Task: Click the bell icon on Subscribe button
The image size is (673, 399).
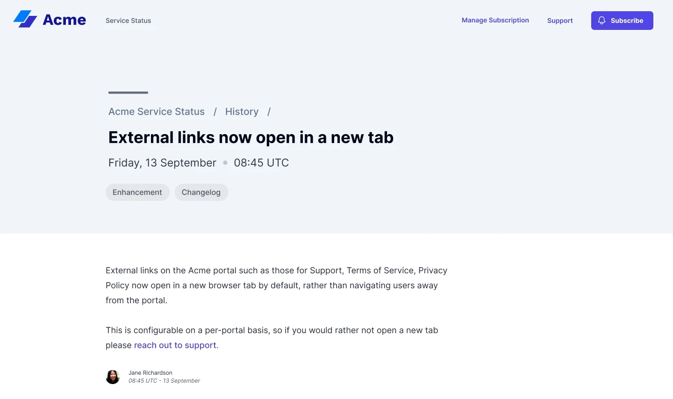Action: pos(601,21)
